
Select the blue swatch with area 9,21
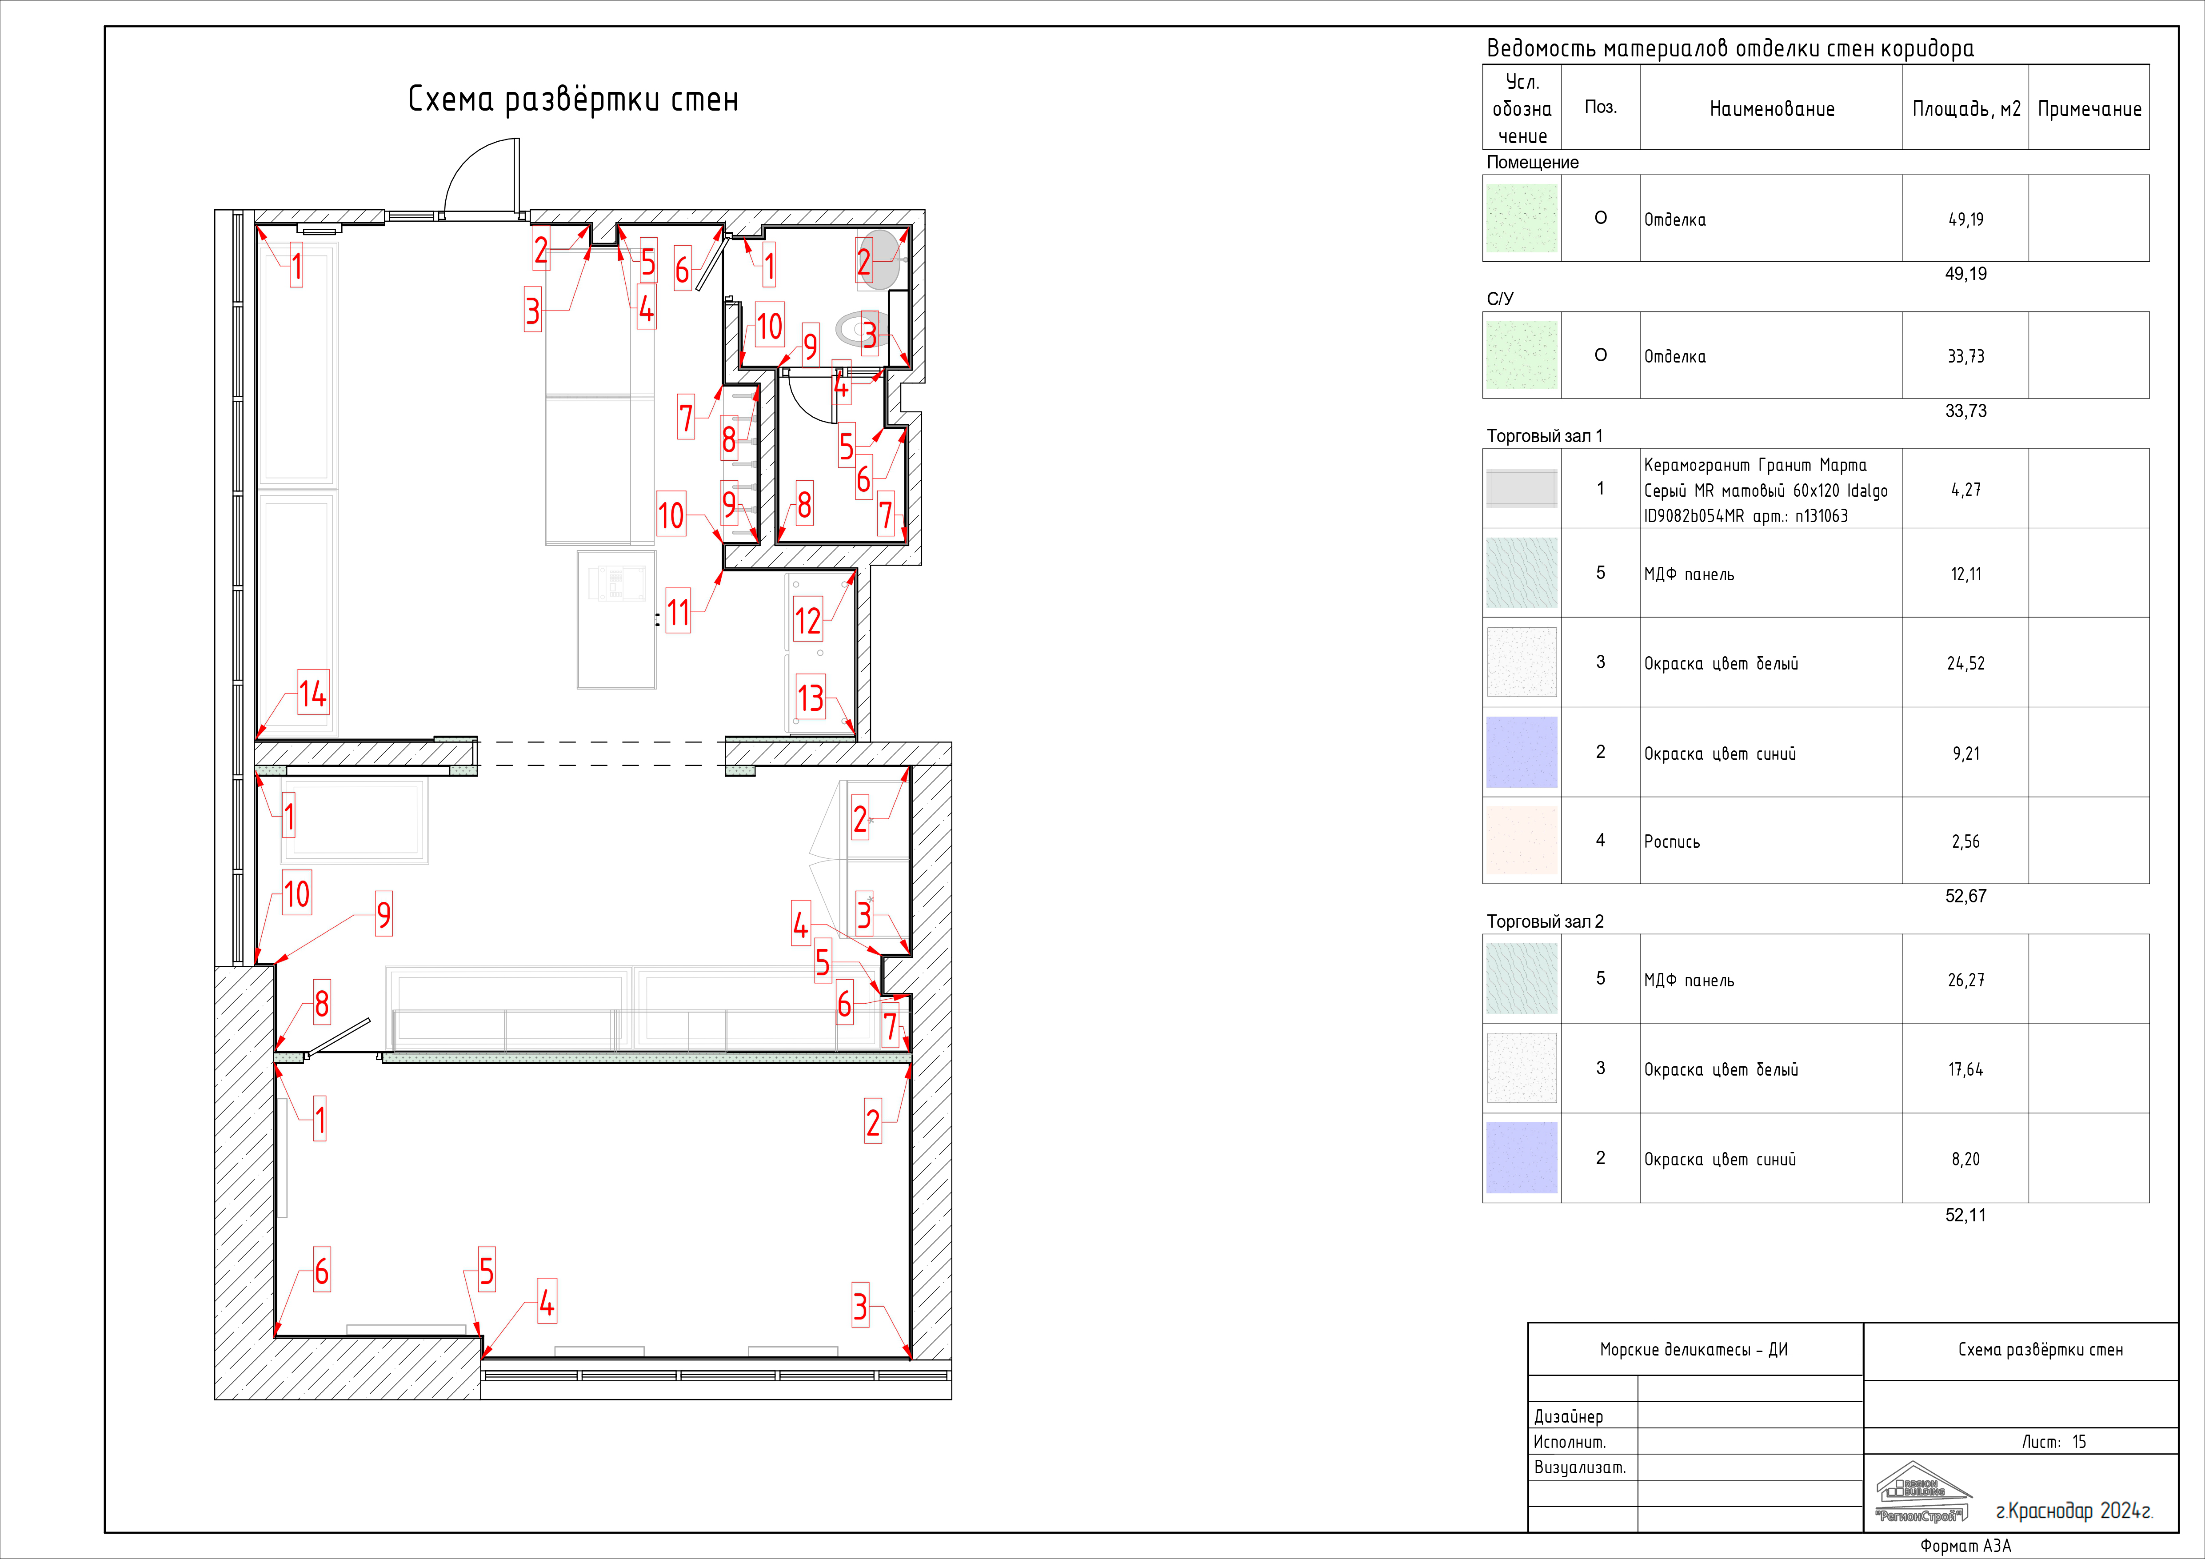(x=1521, y=753)
